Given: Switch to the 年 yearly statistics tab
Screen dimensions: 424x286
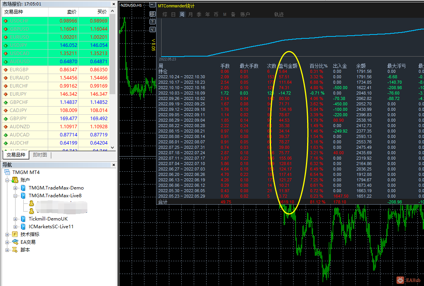Looking at the screenshot, I should point(207,14).
